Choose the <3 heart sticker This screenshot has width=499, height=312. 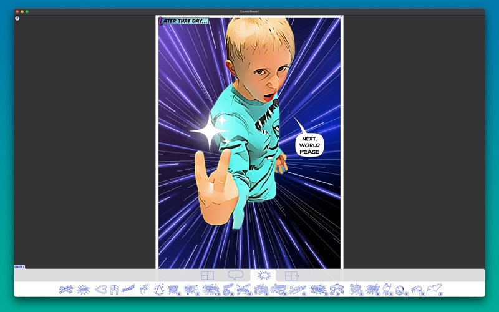tap(100, 290)
